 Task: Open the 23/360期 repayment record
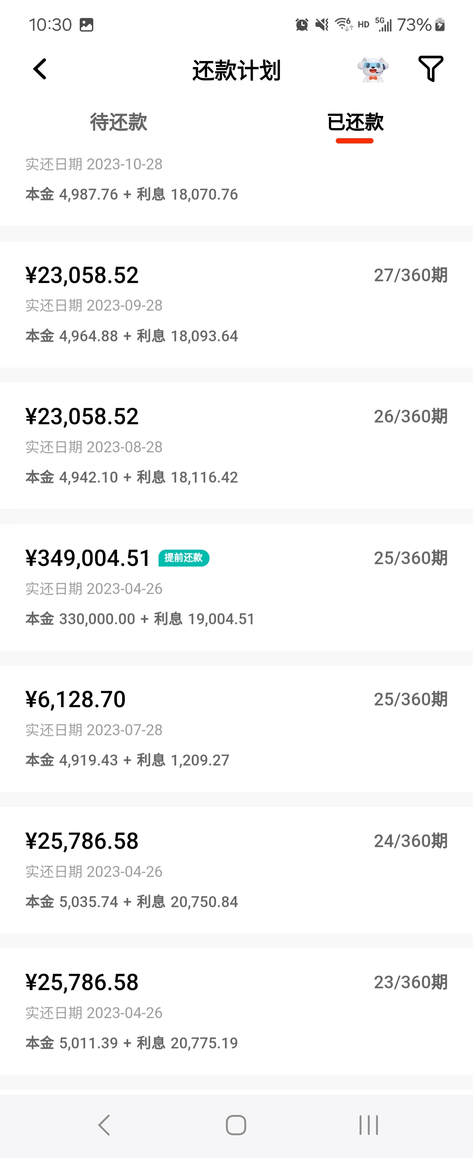click(236, 1011)
